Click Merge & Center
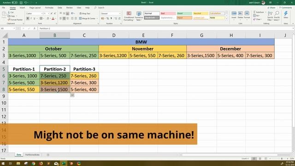This screenshot has height=166, width=295. pyautogui.click(x=87, y=18)
